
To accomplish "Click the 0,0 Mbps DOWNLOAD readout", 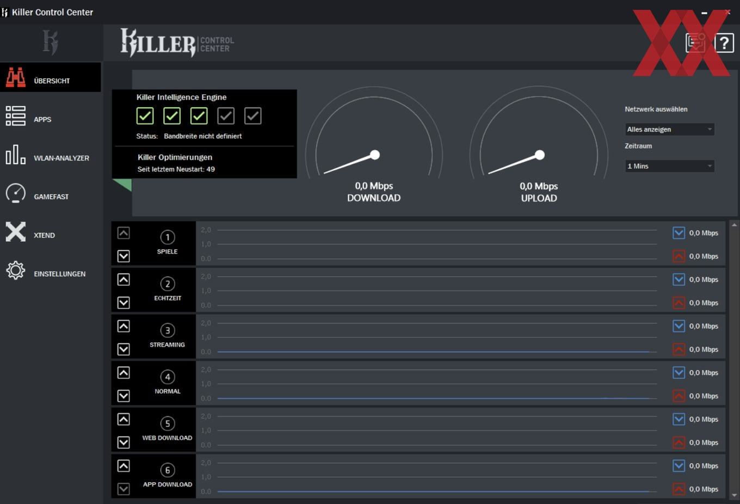I will click(x=374, y=192).
